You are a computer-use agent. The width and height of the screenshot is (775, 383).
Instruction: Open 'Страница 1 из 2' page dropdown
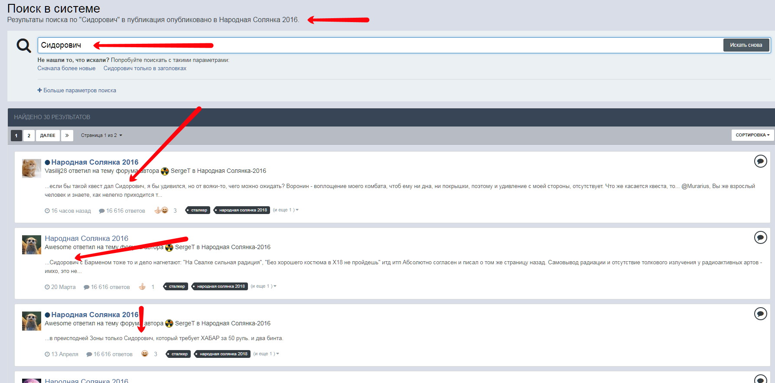click(101, 136)
